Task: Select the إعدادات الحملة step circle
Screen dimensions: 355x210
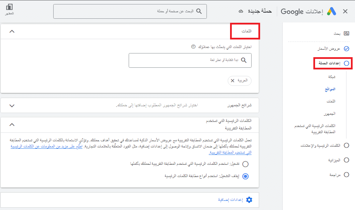Action: click(346, 63)
